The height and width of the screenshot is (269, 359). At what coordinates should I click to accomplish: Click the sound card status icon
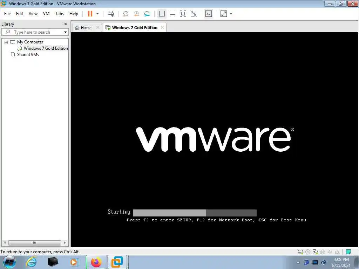(x=330, y=252)
